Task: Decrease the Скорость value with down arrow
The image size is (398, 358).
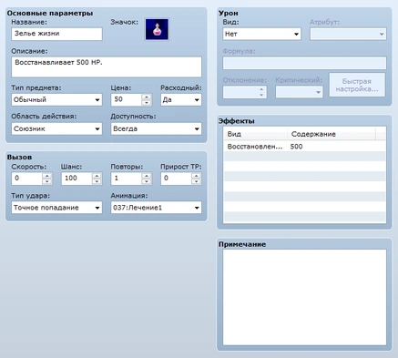Action: pyautogui.click(x=47, y=181)
